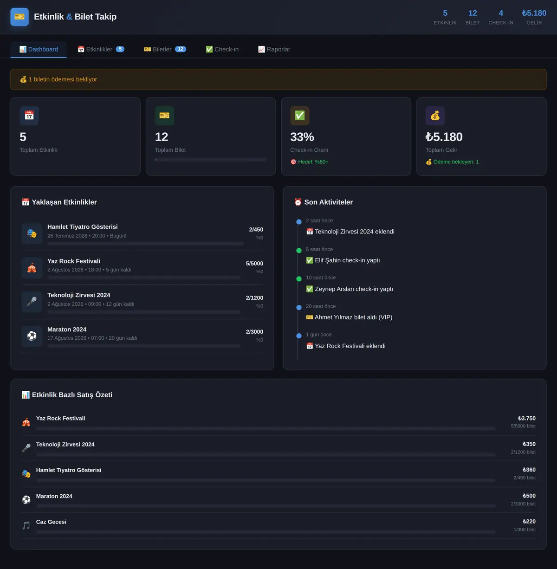Click the Ödeme bekleyen: 1 link
The width and height of the screenshot is (557, 569).
[452, 162]
